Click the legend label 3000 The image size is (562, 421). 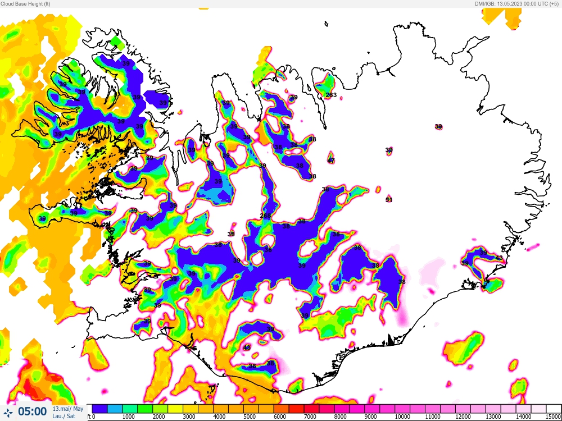(189, 417)
